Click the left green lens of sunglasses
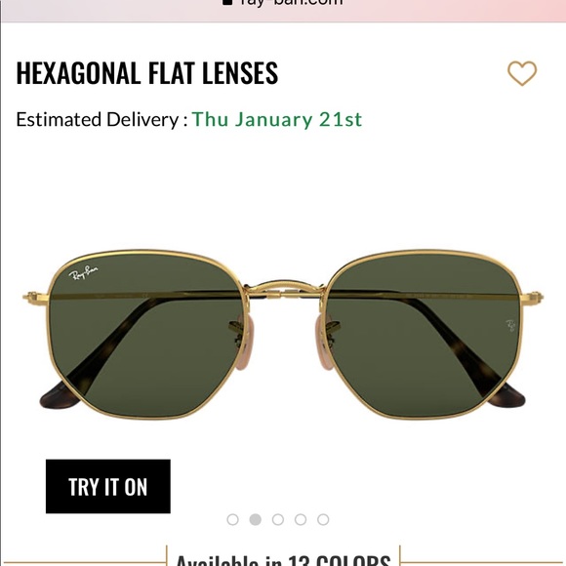This screenshot has width=566, height=566. (146, 334)
